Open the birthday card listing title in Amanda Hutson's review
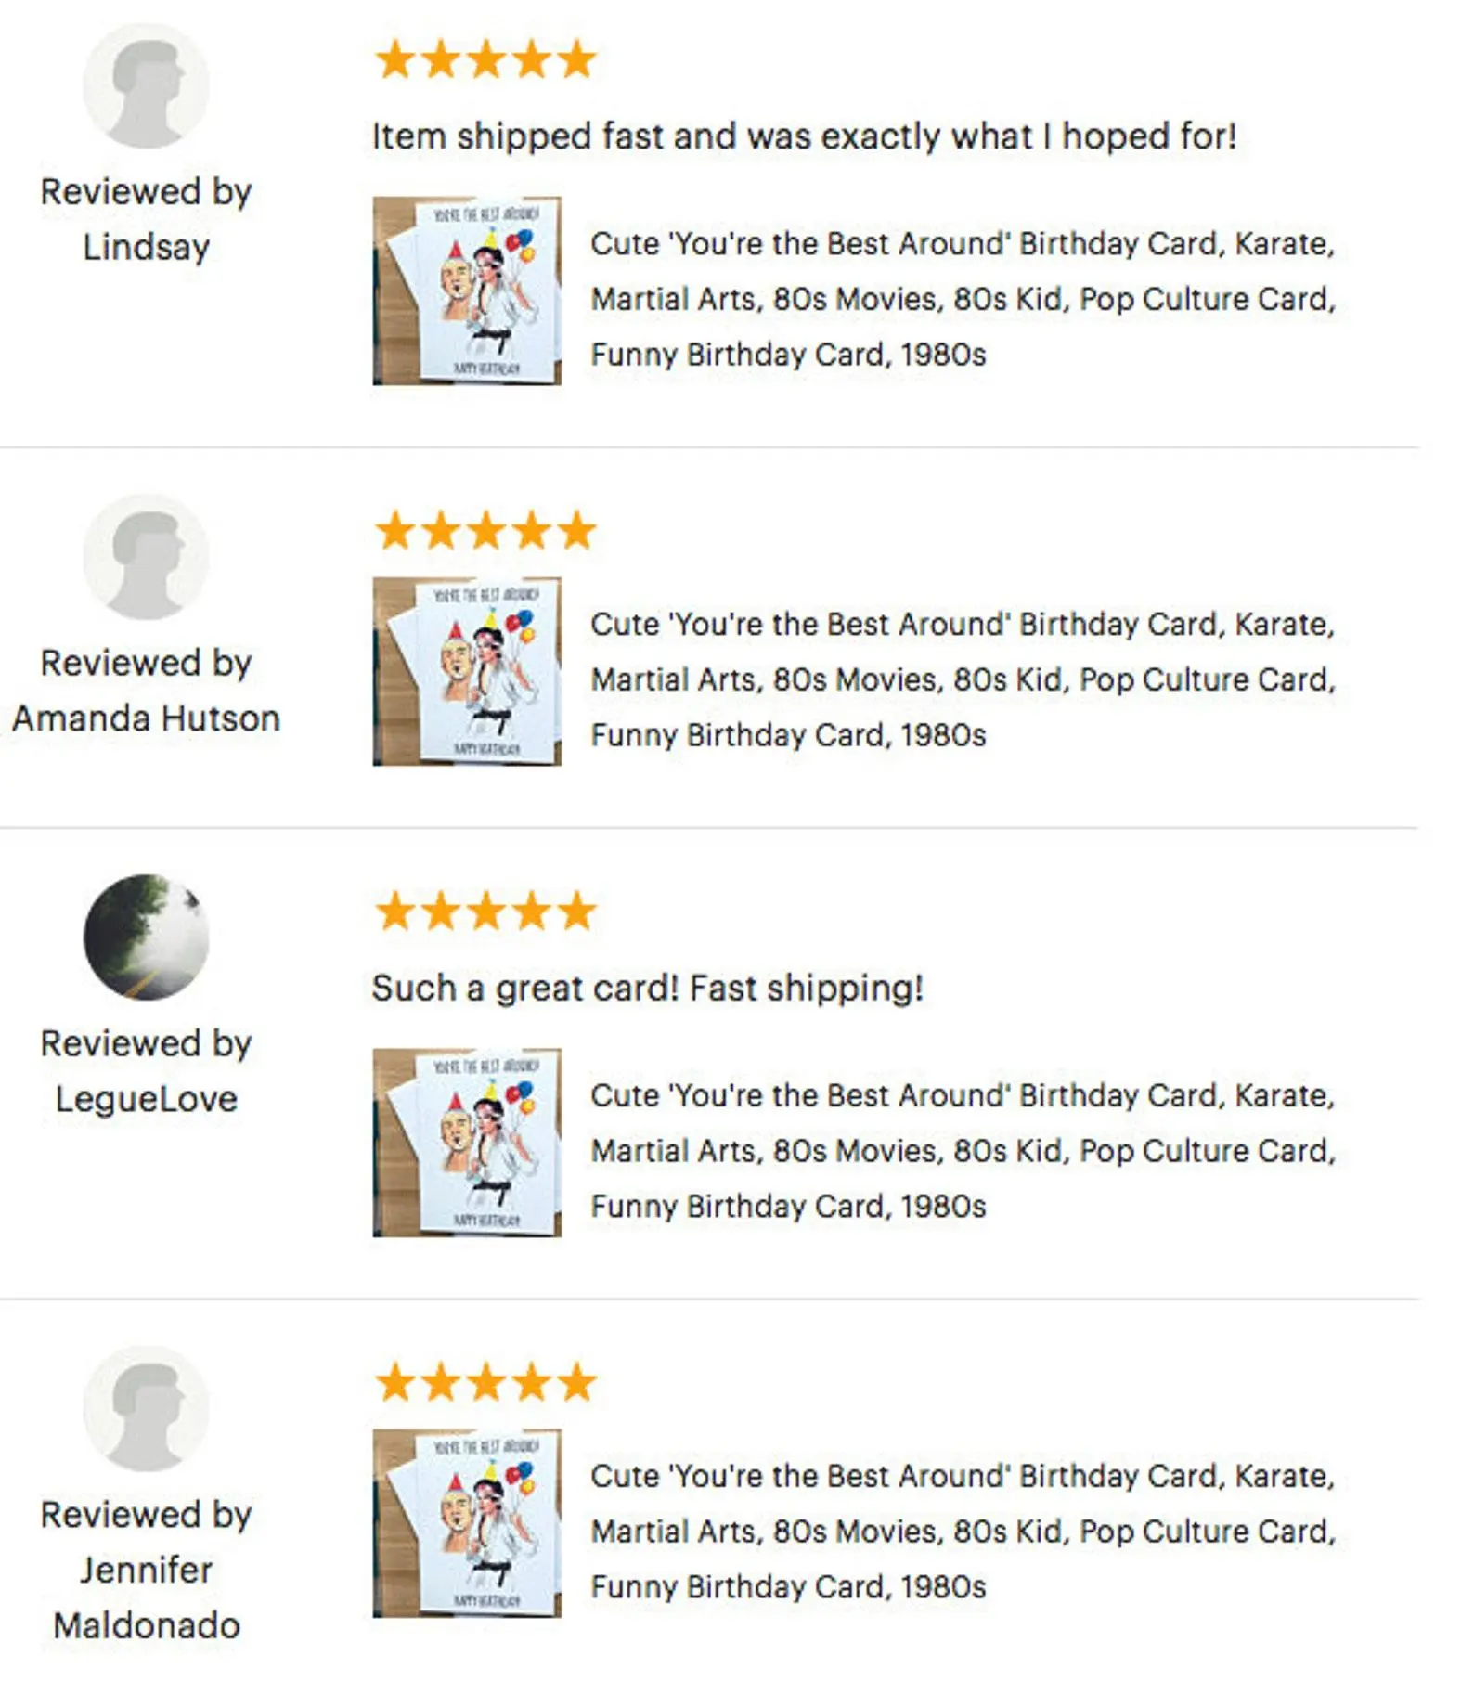Screen dimensions: 1474x1681 963,679
